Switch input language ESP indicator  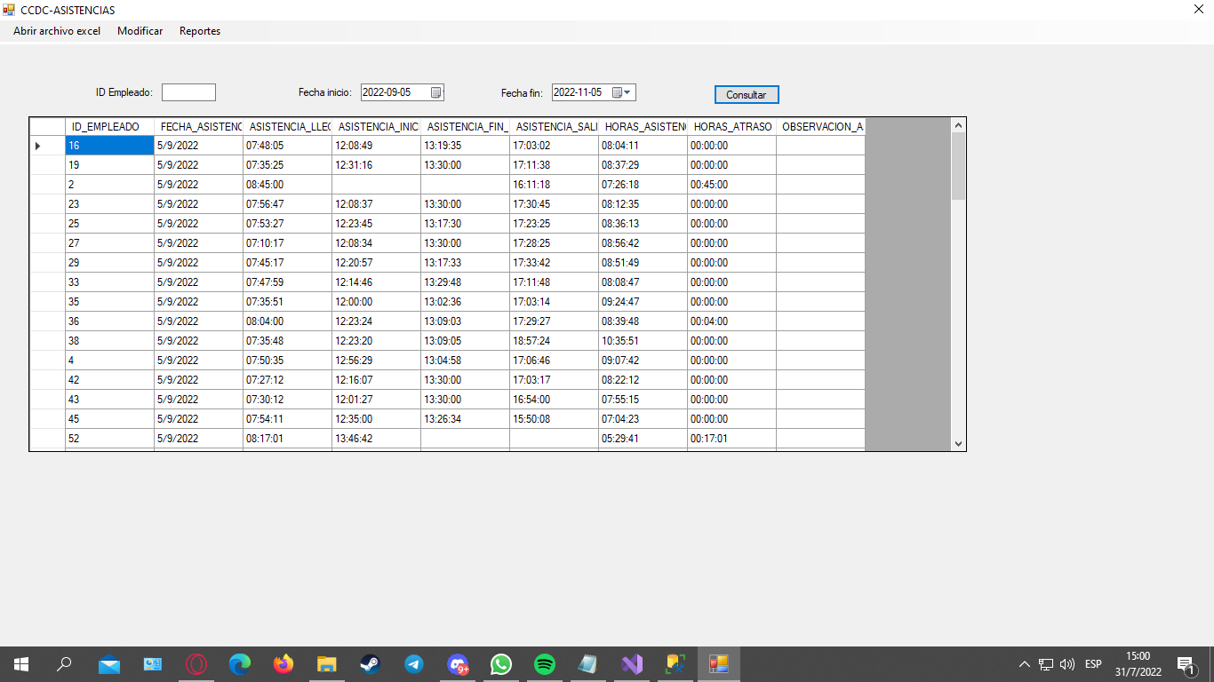click(x=1093, y=664)
